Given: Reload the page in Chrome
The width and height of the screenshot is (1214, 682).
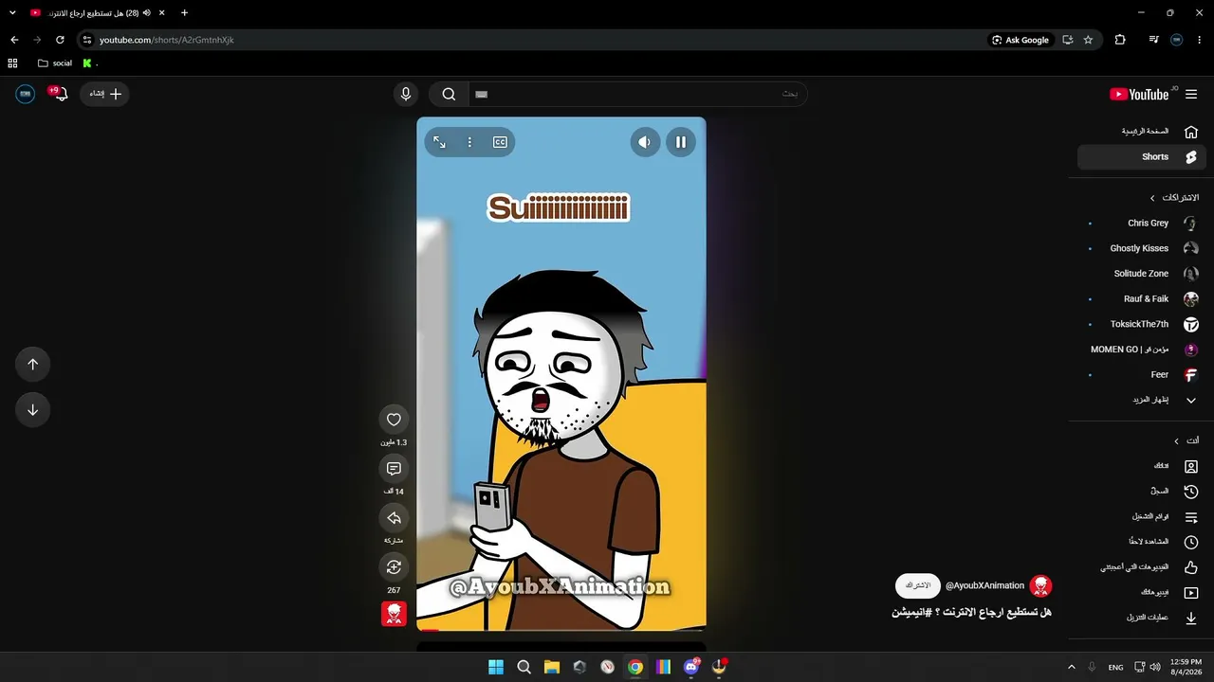Looking at the screenshot, I should (x=60, y=40).
